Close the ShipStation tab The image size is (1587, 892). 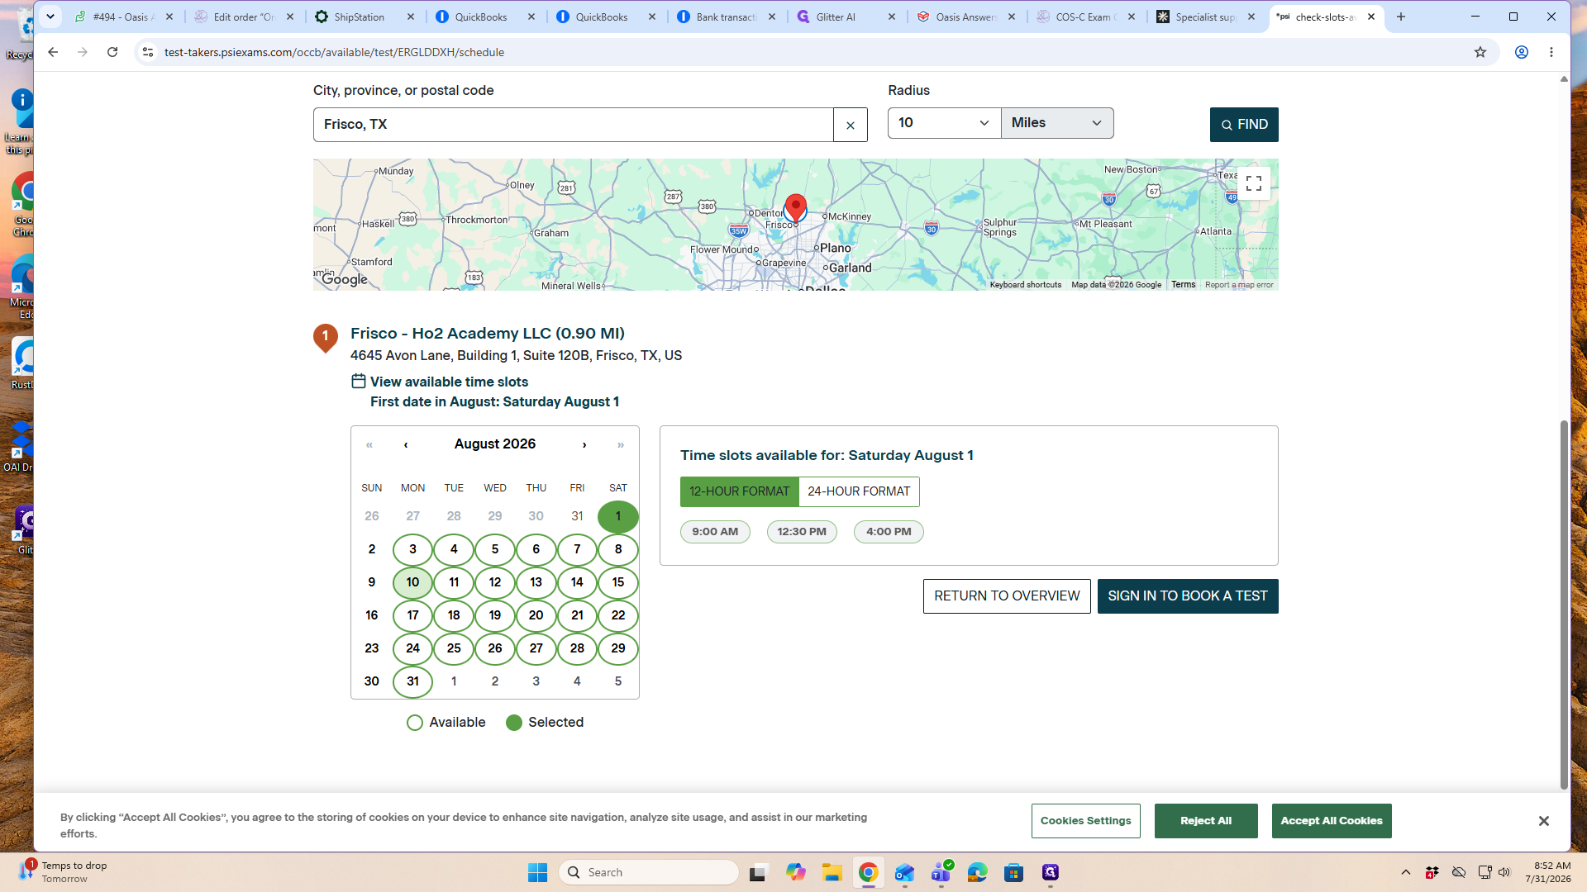point(411,17)
